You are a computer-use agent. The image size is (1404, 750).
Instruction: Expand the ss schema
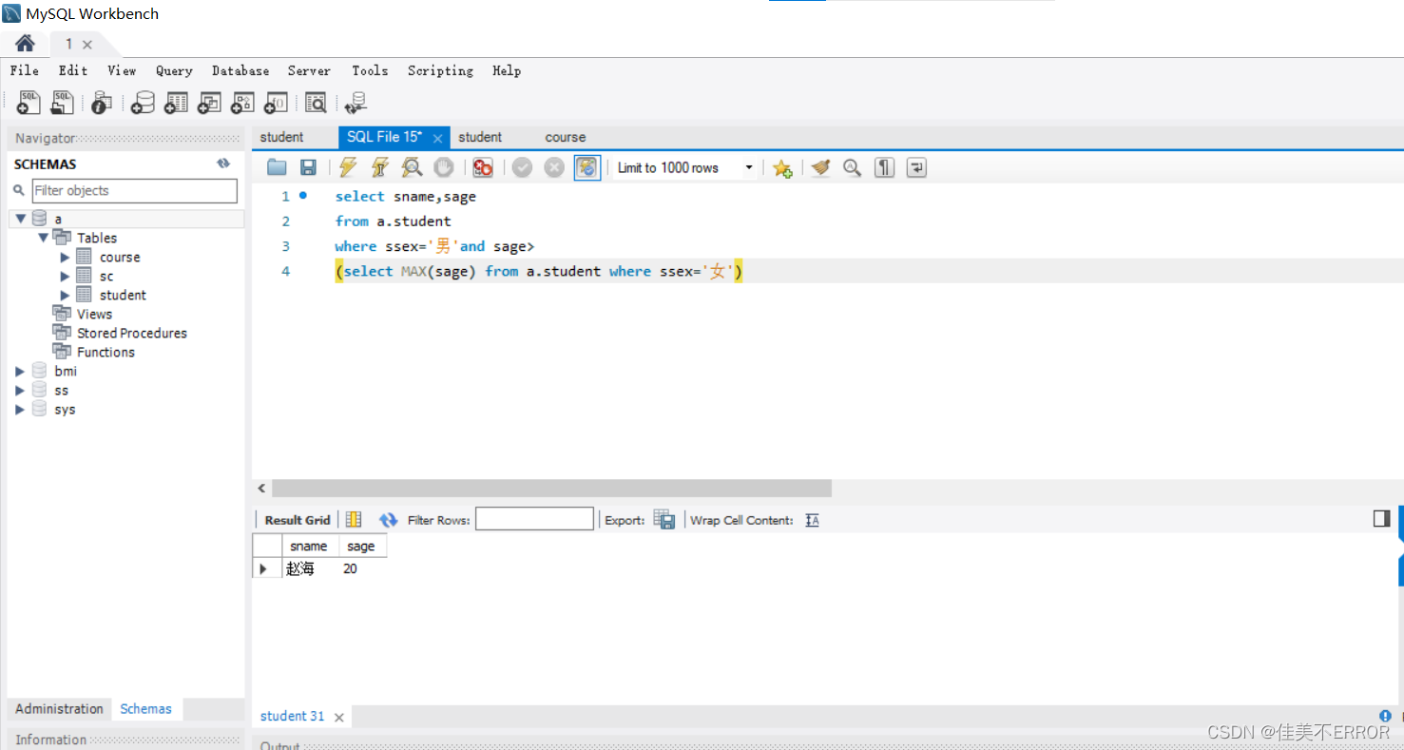click(20, 390)
